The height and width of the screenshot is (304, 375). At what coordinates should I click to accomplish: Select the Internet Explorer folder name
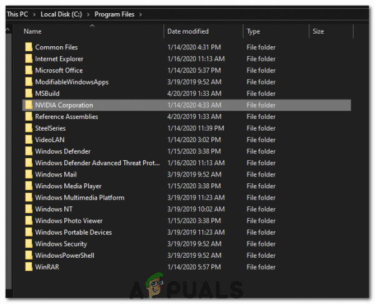coord(59,59)
